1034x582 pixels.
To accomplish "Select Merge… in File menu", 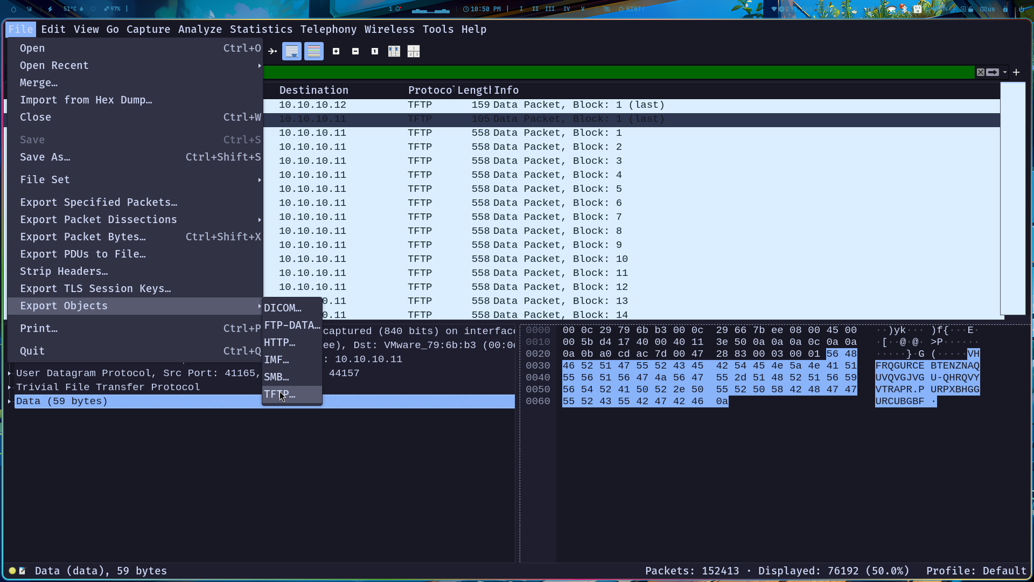I will click(x=135, y=82).
